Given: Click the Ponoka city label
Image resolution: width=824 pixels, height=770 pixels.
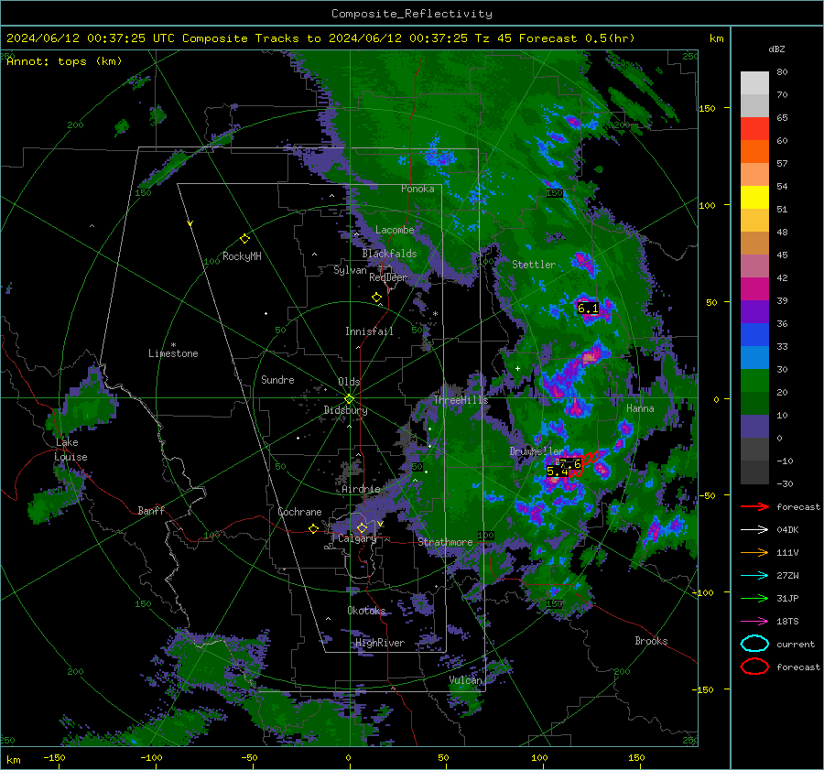Looking at the screenshot, I should click(x=417, y=189).
